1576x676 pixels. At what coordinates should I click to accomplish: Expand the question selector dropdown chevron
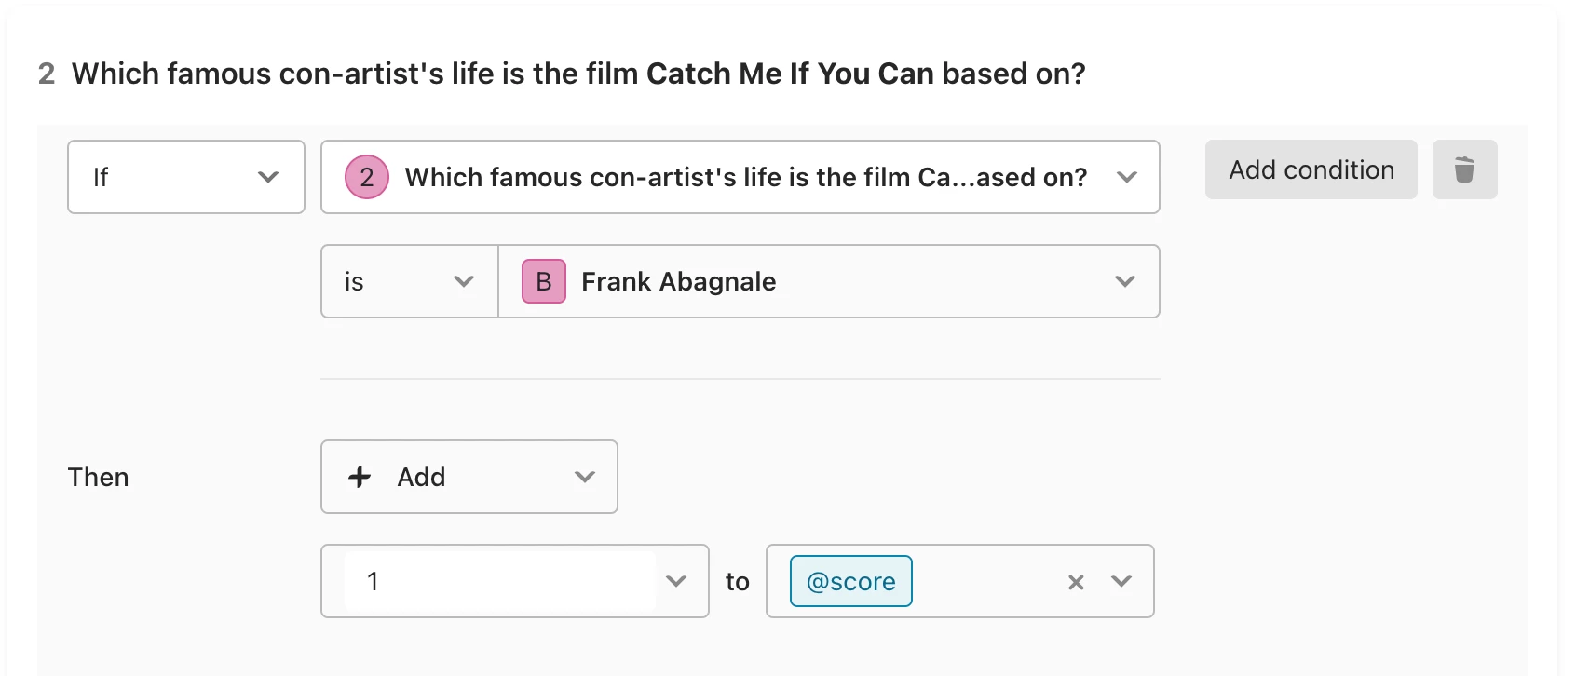[x=1127, y=177]
